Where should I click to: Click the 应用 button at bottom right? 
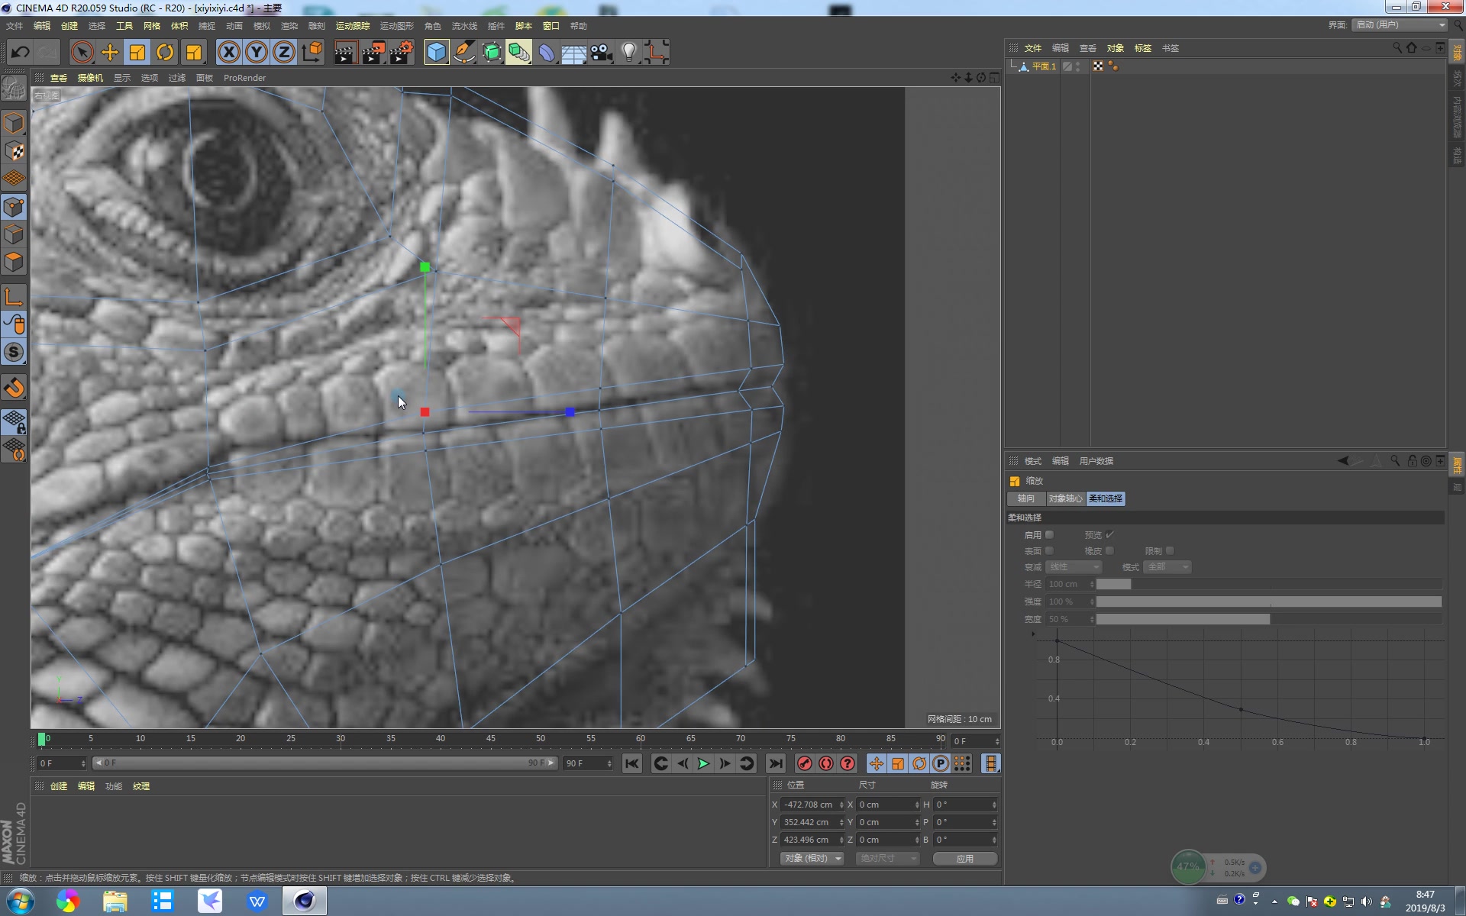point(964,858)
